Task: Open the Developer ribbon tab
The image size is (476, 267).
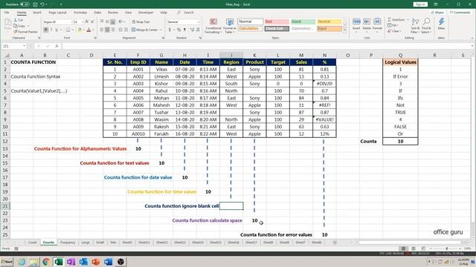Action: [146, 13]
